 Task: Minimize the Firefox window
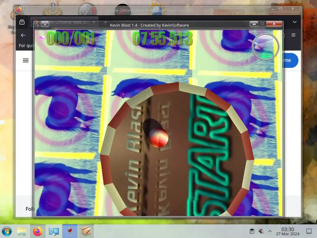(x=272, y=9)
